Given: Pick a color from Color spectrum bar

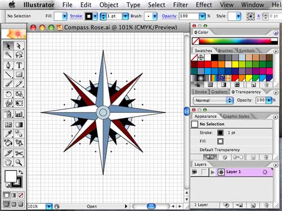Looking at the screenshot, I should [x=235, y=41].
